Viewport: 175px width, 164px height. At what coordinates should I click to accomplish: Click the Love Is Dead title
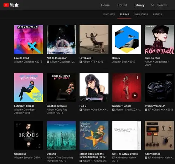point(21,58)
